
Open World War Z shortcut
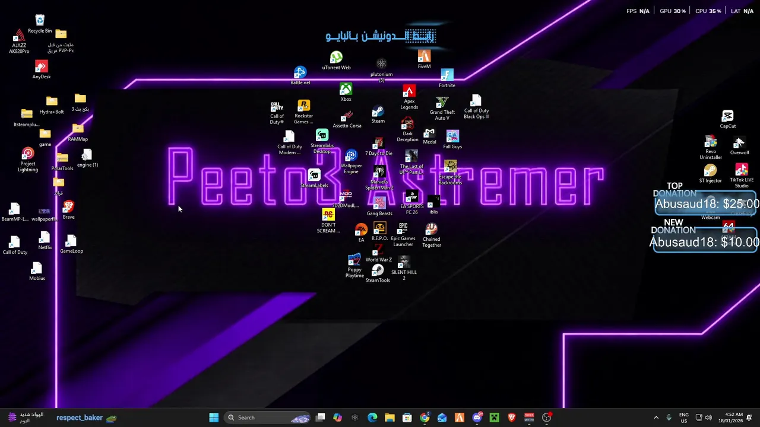coord(378,253)
